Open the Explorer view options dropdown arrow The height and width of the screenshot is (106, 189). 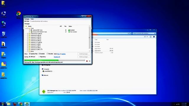(147, 37)
